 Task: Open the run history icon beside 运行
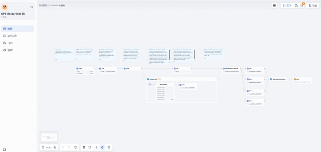296,6
